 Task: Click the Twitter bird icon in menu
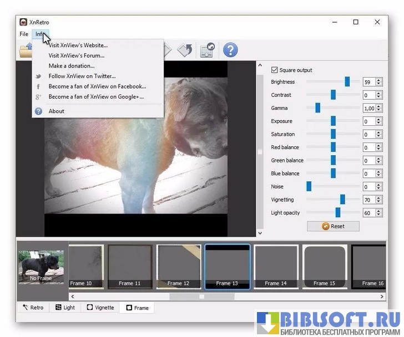[38, 76]
